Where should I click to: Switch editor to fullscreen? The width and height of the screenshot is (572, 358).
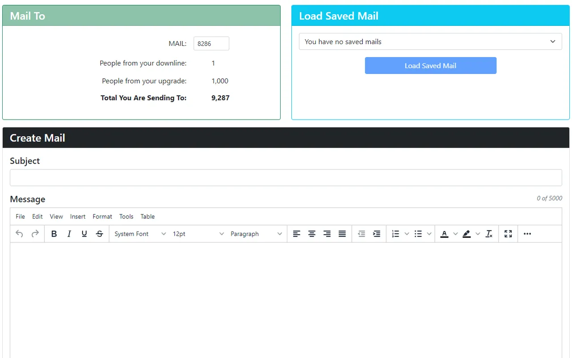point(508,234)
